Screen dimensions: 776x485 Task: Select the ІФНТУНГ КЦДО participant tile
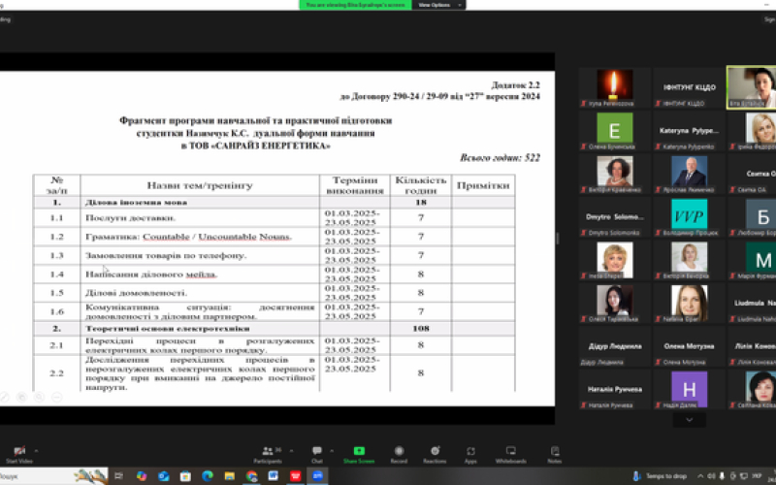(690, 88)
